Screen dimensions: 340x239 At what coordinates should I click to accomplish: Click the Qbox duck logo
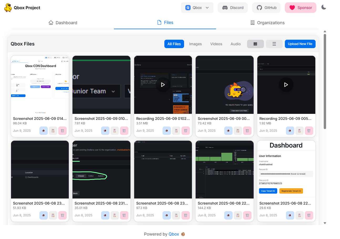[8, 8]
